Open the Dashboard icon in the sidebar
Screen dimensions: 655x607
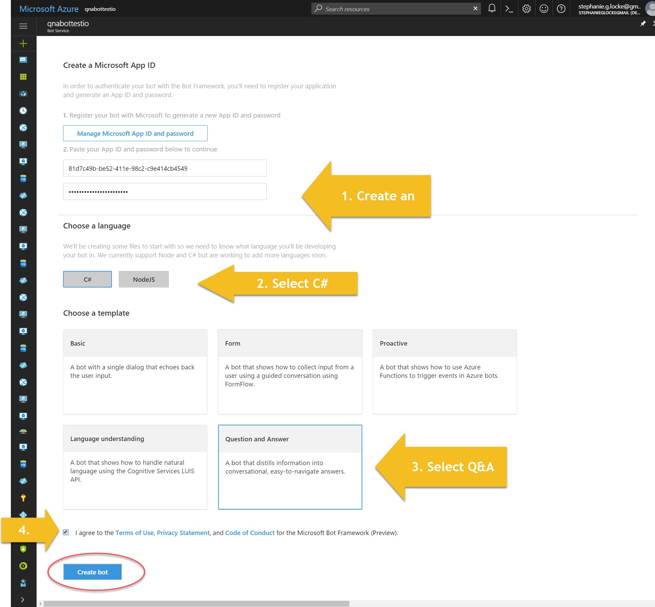point(23,60)
